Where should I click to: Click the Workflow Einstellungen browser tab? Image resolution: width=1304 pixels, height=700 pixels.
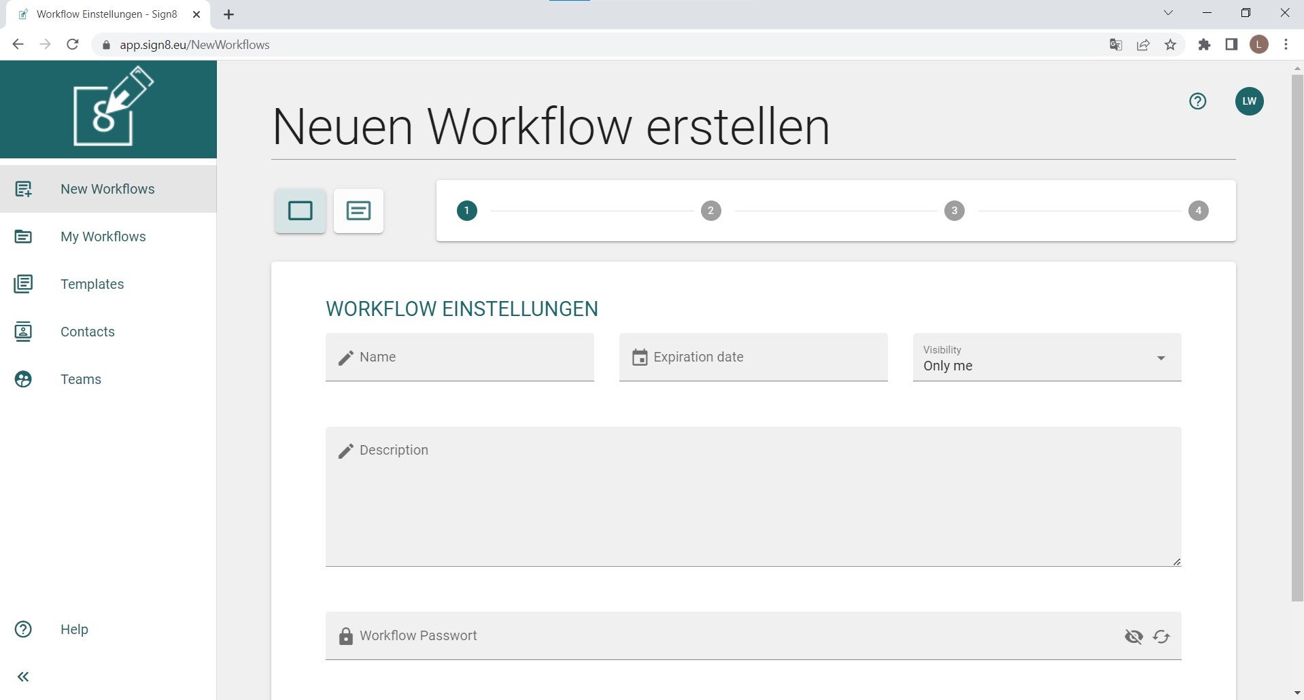coord(109,14)
